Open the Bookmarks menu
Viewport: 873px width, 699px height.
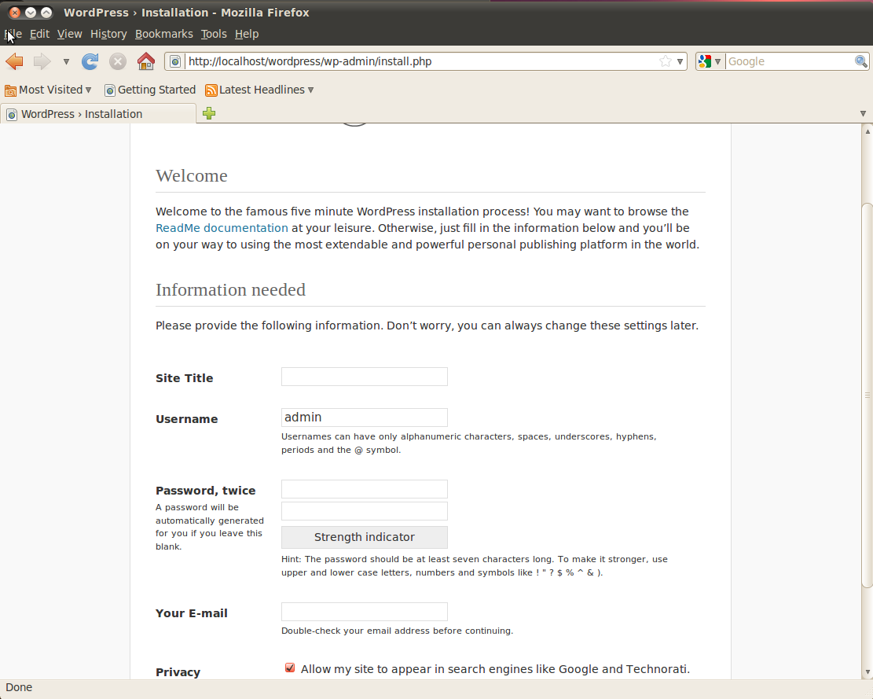[x=164, y=34]
